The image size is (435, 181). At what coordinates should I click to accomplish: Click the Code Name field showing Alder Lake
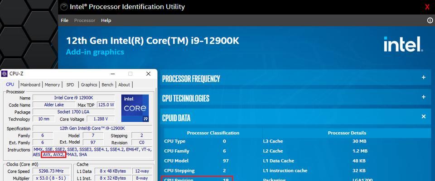[54, 105]
